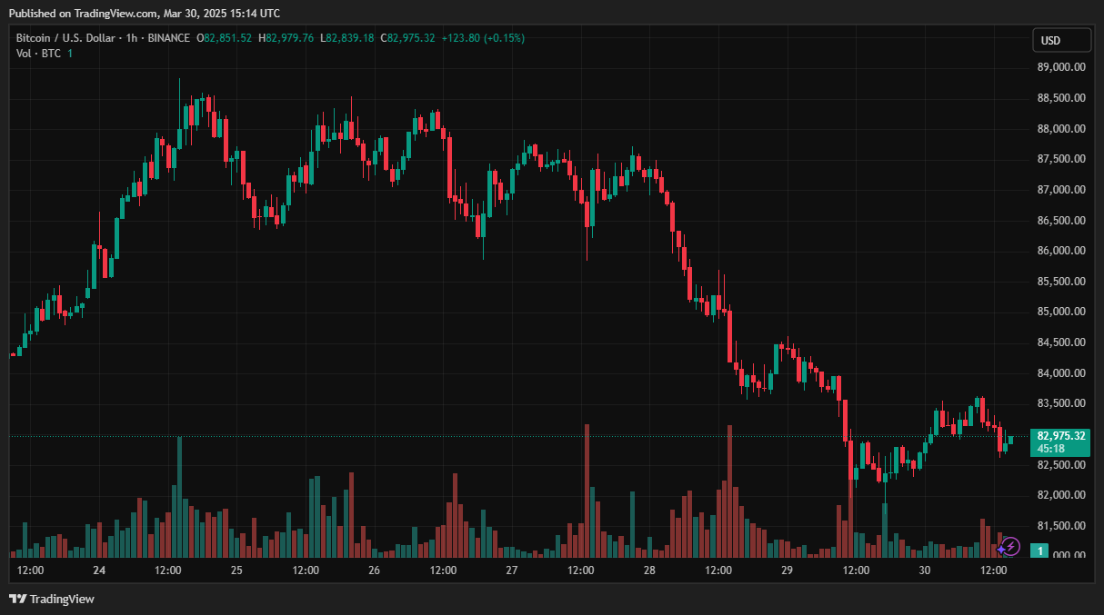Click the Open value 82,851.52
1104x615 pixels.
click(x=227, y=38)
